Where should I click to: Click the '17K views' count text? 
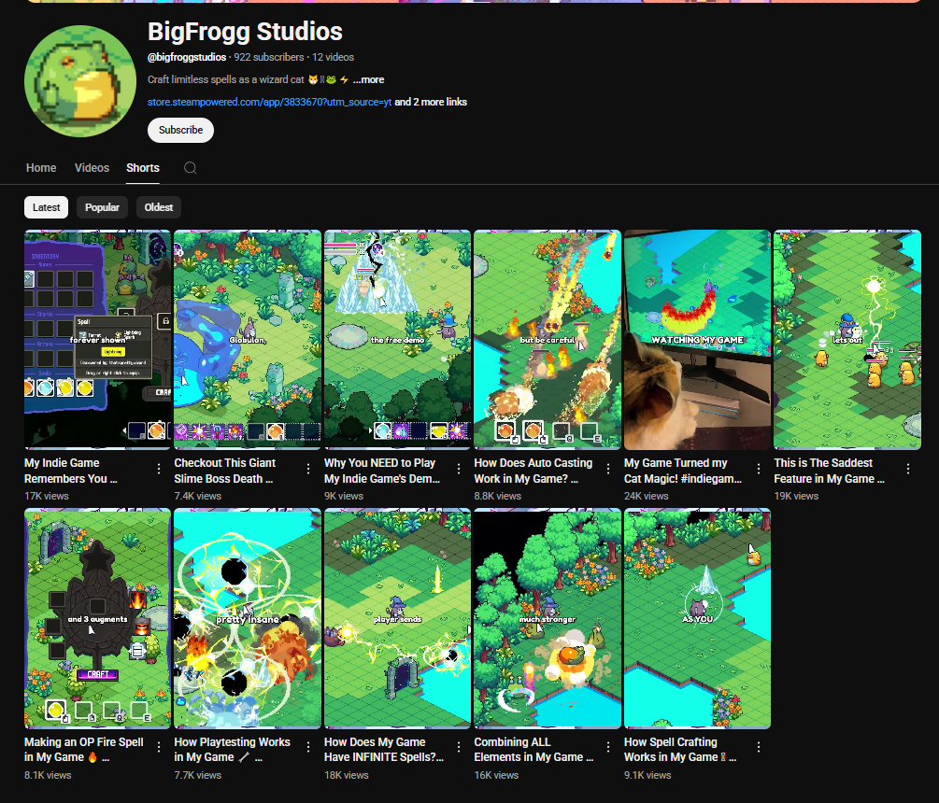pyautogui.click(x=46, y=496)
